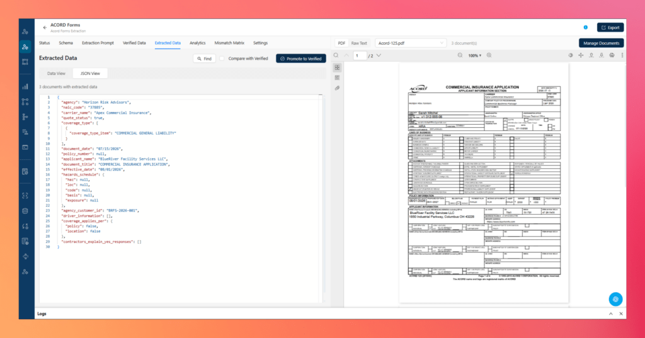Viewport: 645px width, 338px height.
Task: Close the Logs panel with X
Action: (621, 313)
